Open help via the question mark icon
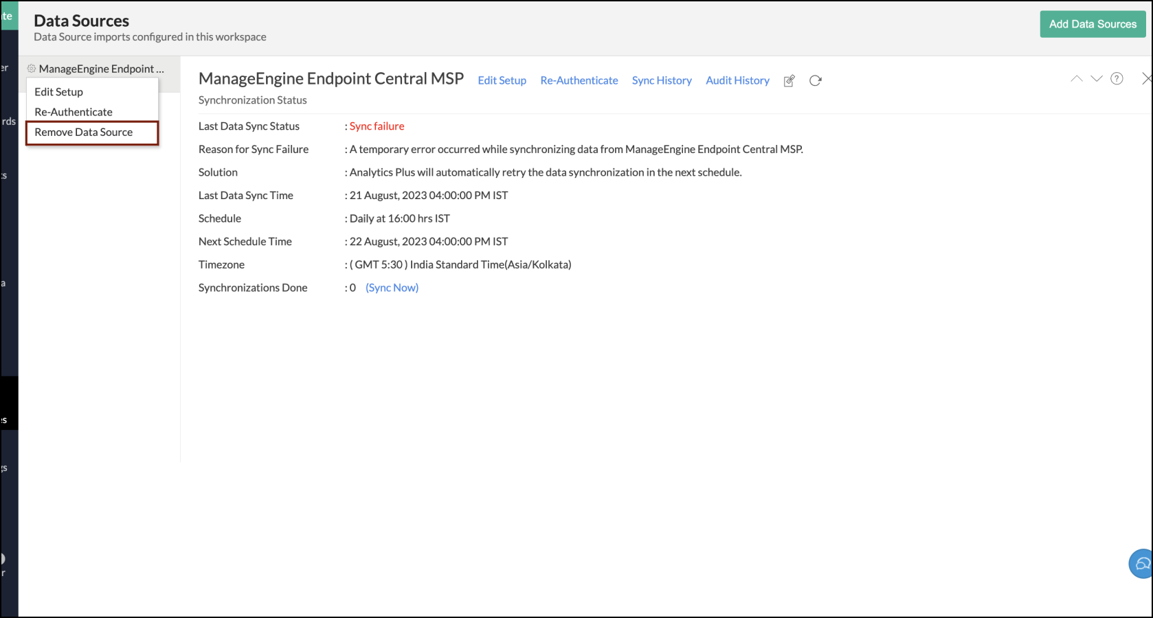This screenshot has width=1153, height=618. (x=1117, y=78)
